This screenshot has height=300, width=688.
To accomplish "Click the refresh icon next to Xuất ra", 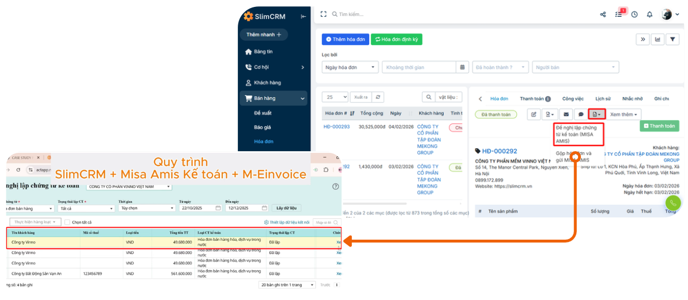I will (378, 97).
